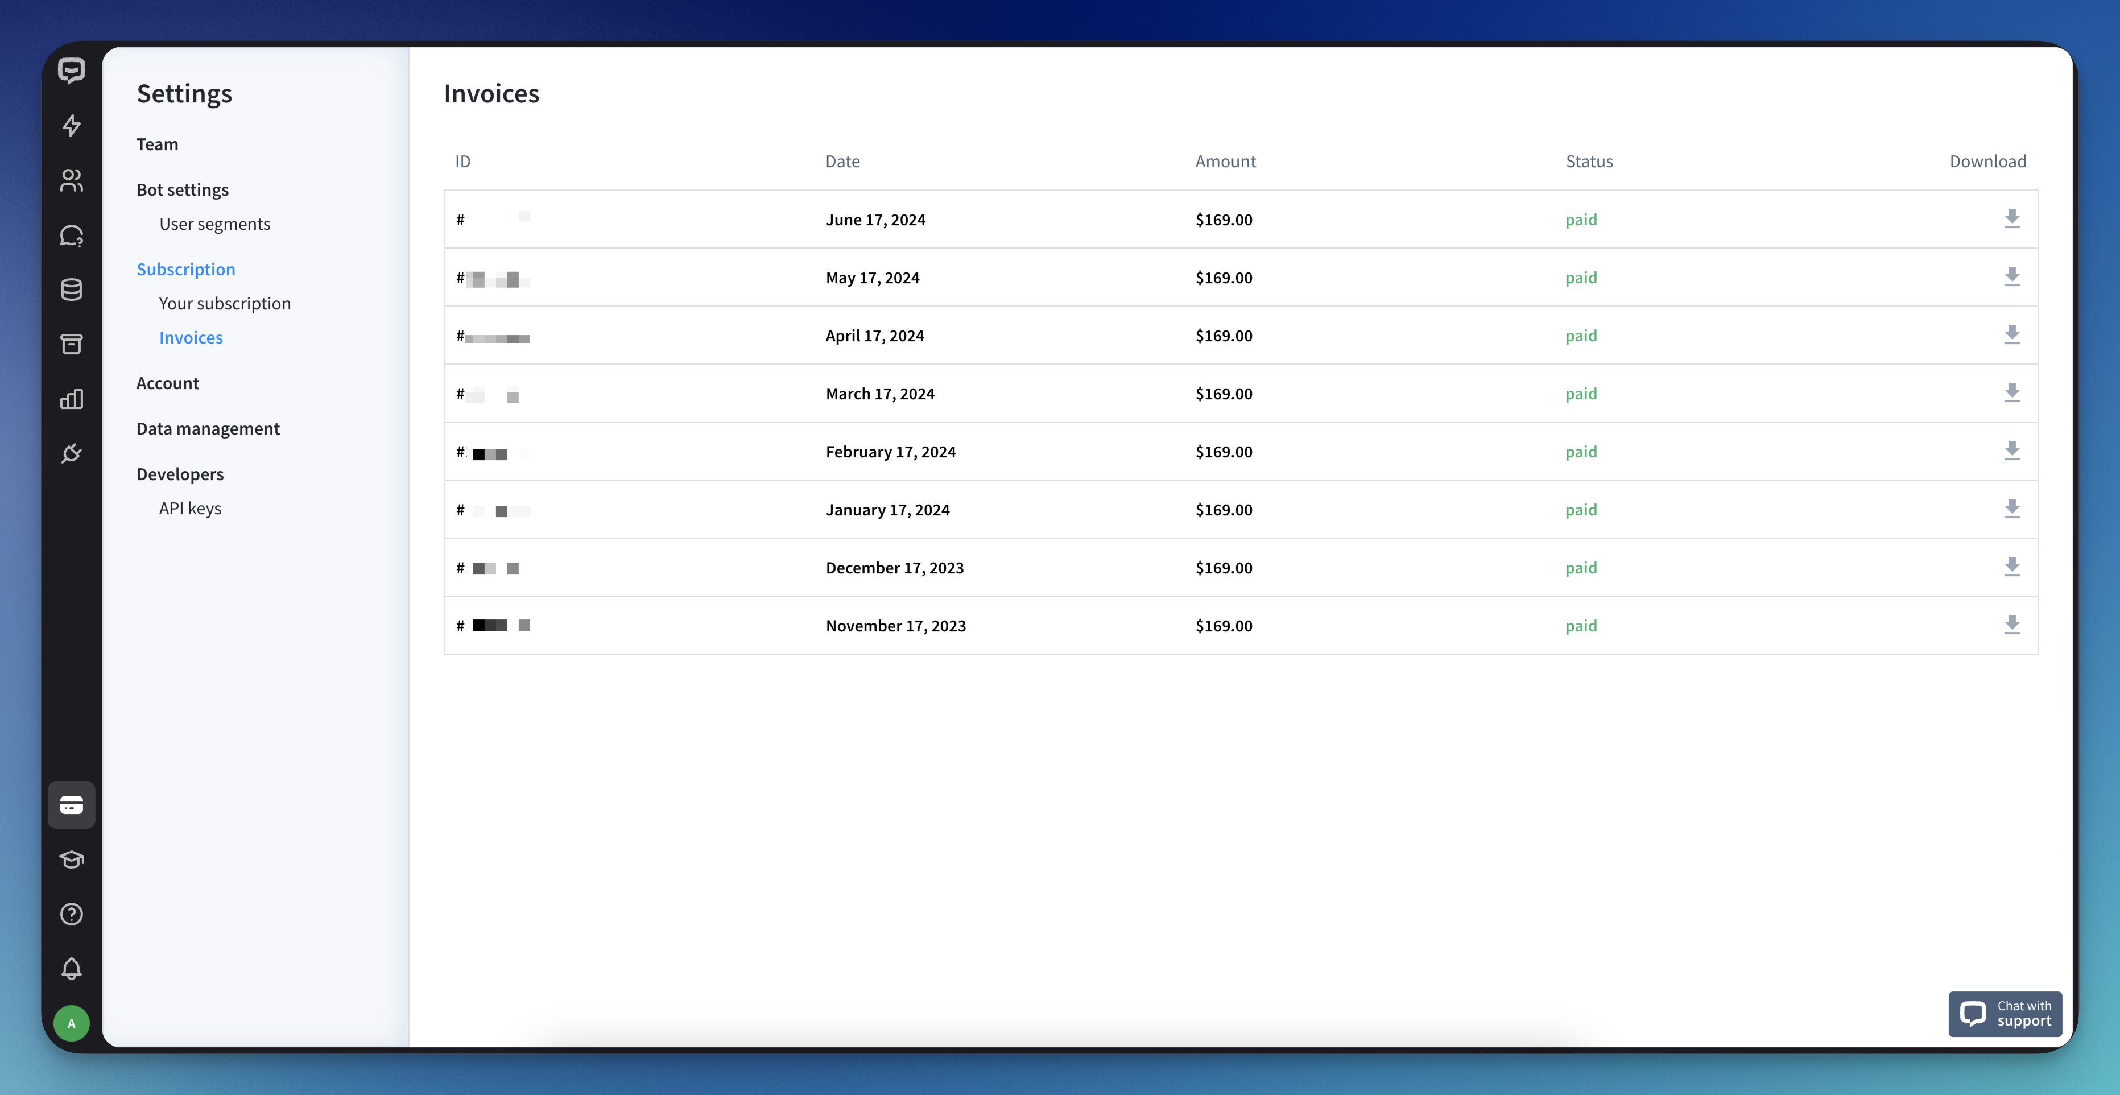Open the lightning bolt quick actions icon
This screenshot has width=2120, height=1095.
pos(72,126)
